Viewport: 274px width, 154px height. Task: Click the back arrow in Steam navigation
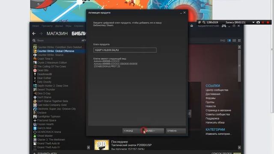point(34,33)
